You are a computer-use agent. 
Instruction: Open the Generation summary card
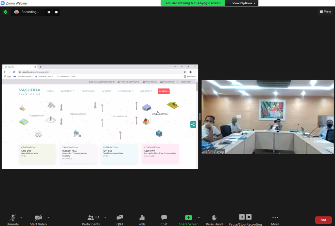pos(37,154)
